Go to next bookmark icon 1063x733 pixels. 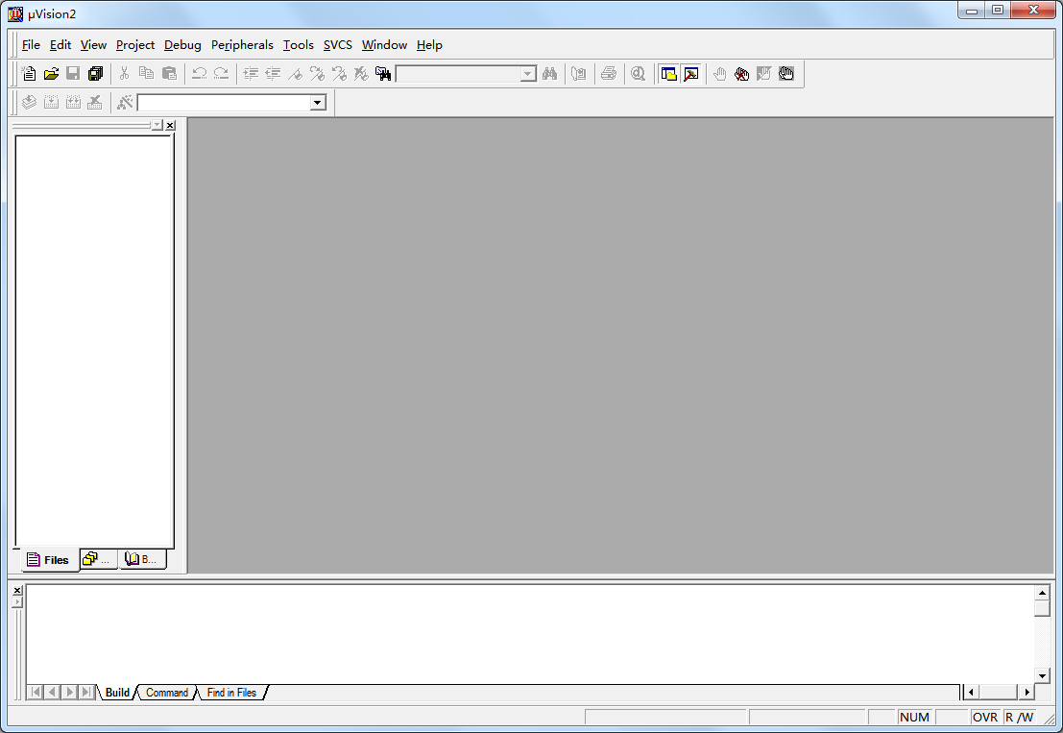[317, 74]
